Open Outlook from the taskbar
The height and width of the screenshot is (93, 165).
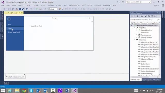(46, 91)
